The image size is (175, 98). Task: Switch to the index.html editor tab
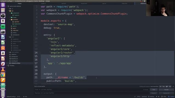click(124, 4)
